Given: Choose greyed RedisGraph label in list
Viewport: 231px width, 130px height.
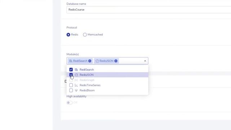Looking at the screenshot, I should pos(87,80).
